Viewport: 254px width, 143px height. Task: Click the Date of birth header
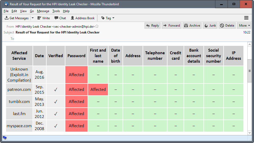116,56
